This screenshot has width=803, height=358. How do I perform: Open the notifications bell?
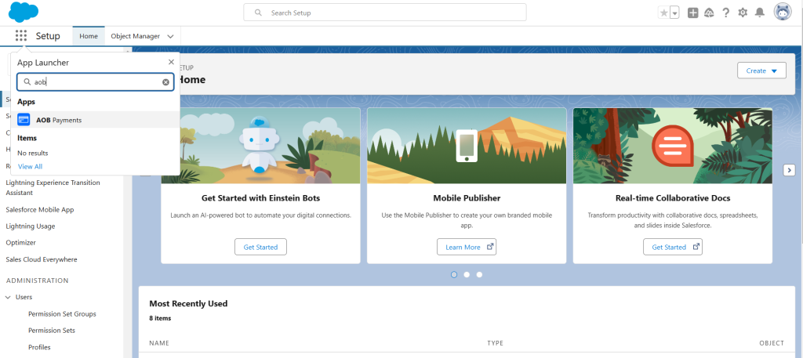click(760, 13)
